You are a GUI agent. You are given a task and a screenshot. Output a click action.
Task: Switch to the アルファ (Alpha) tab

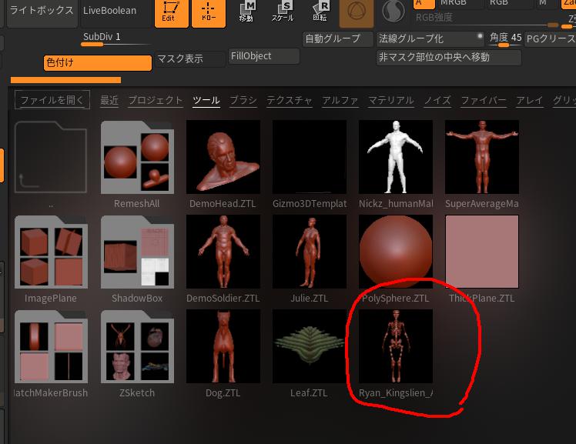coord(340,100)
